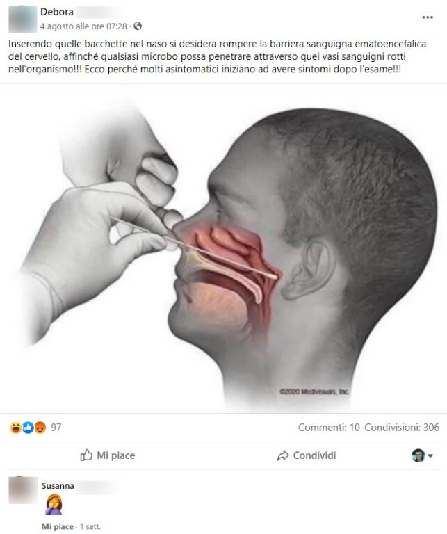Image resolution: width=447 pixels, height=534 pixels.
Task: Open Susanna's profile name link
Action: 58,485
